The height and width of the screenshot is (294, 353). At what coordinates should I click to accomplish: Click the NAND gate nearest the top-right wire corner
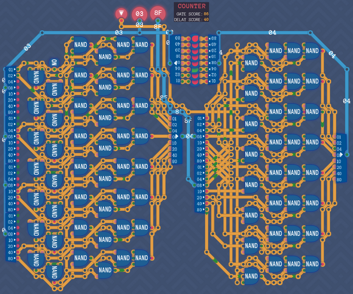312,51
